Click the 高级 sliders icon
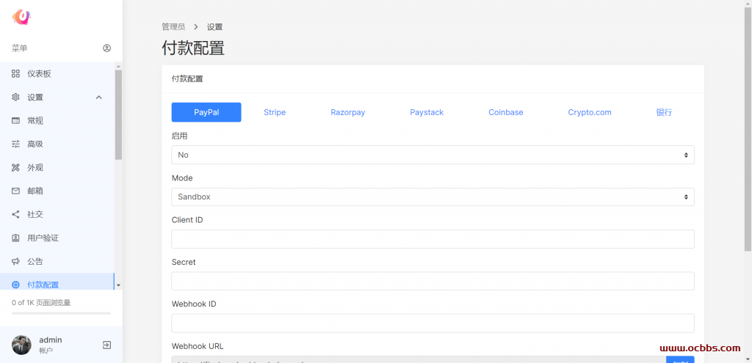This screenshot has width=752, height=363. [x=15, y=144]
